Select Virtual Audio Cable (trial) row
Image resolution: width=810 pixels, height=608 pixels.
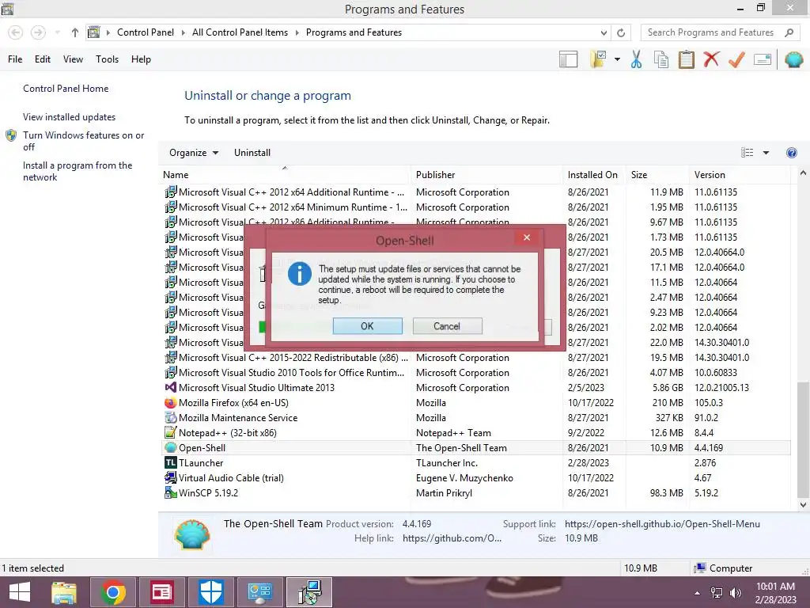coord(475,477)
